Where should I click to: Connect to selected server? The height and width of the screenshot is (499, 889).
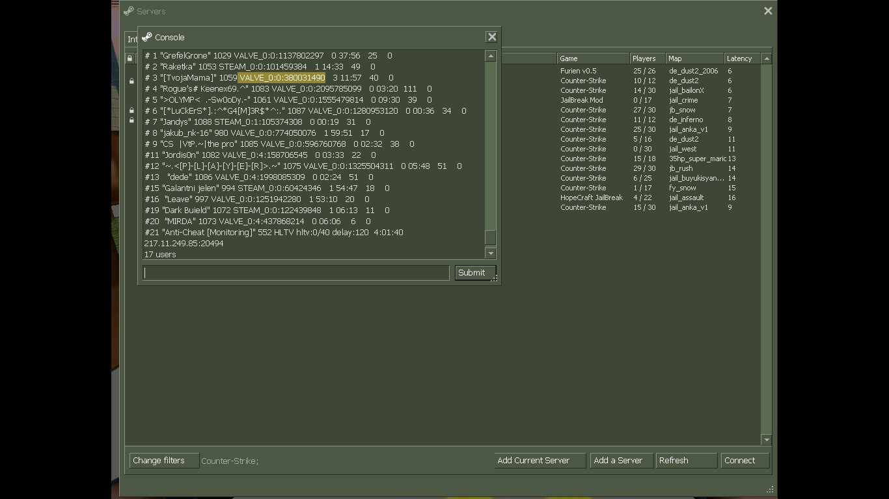tap(745, 461)
